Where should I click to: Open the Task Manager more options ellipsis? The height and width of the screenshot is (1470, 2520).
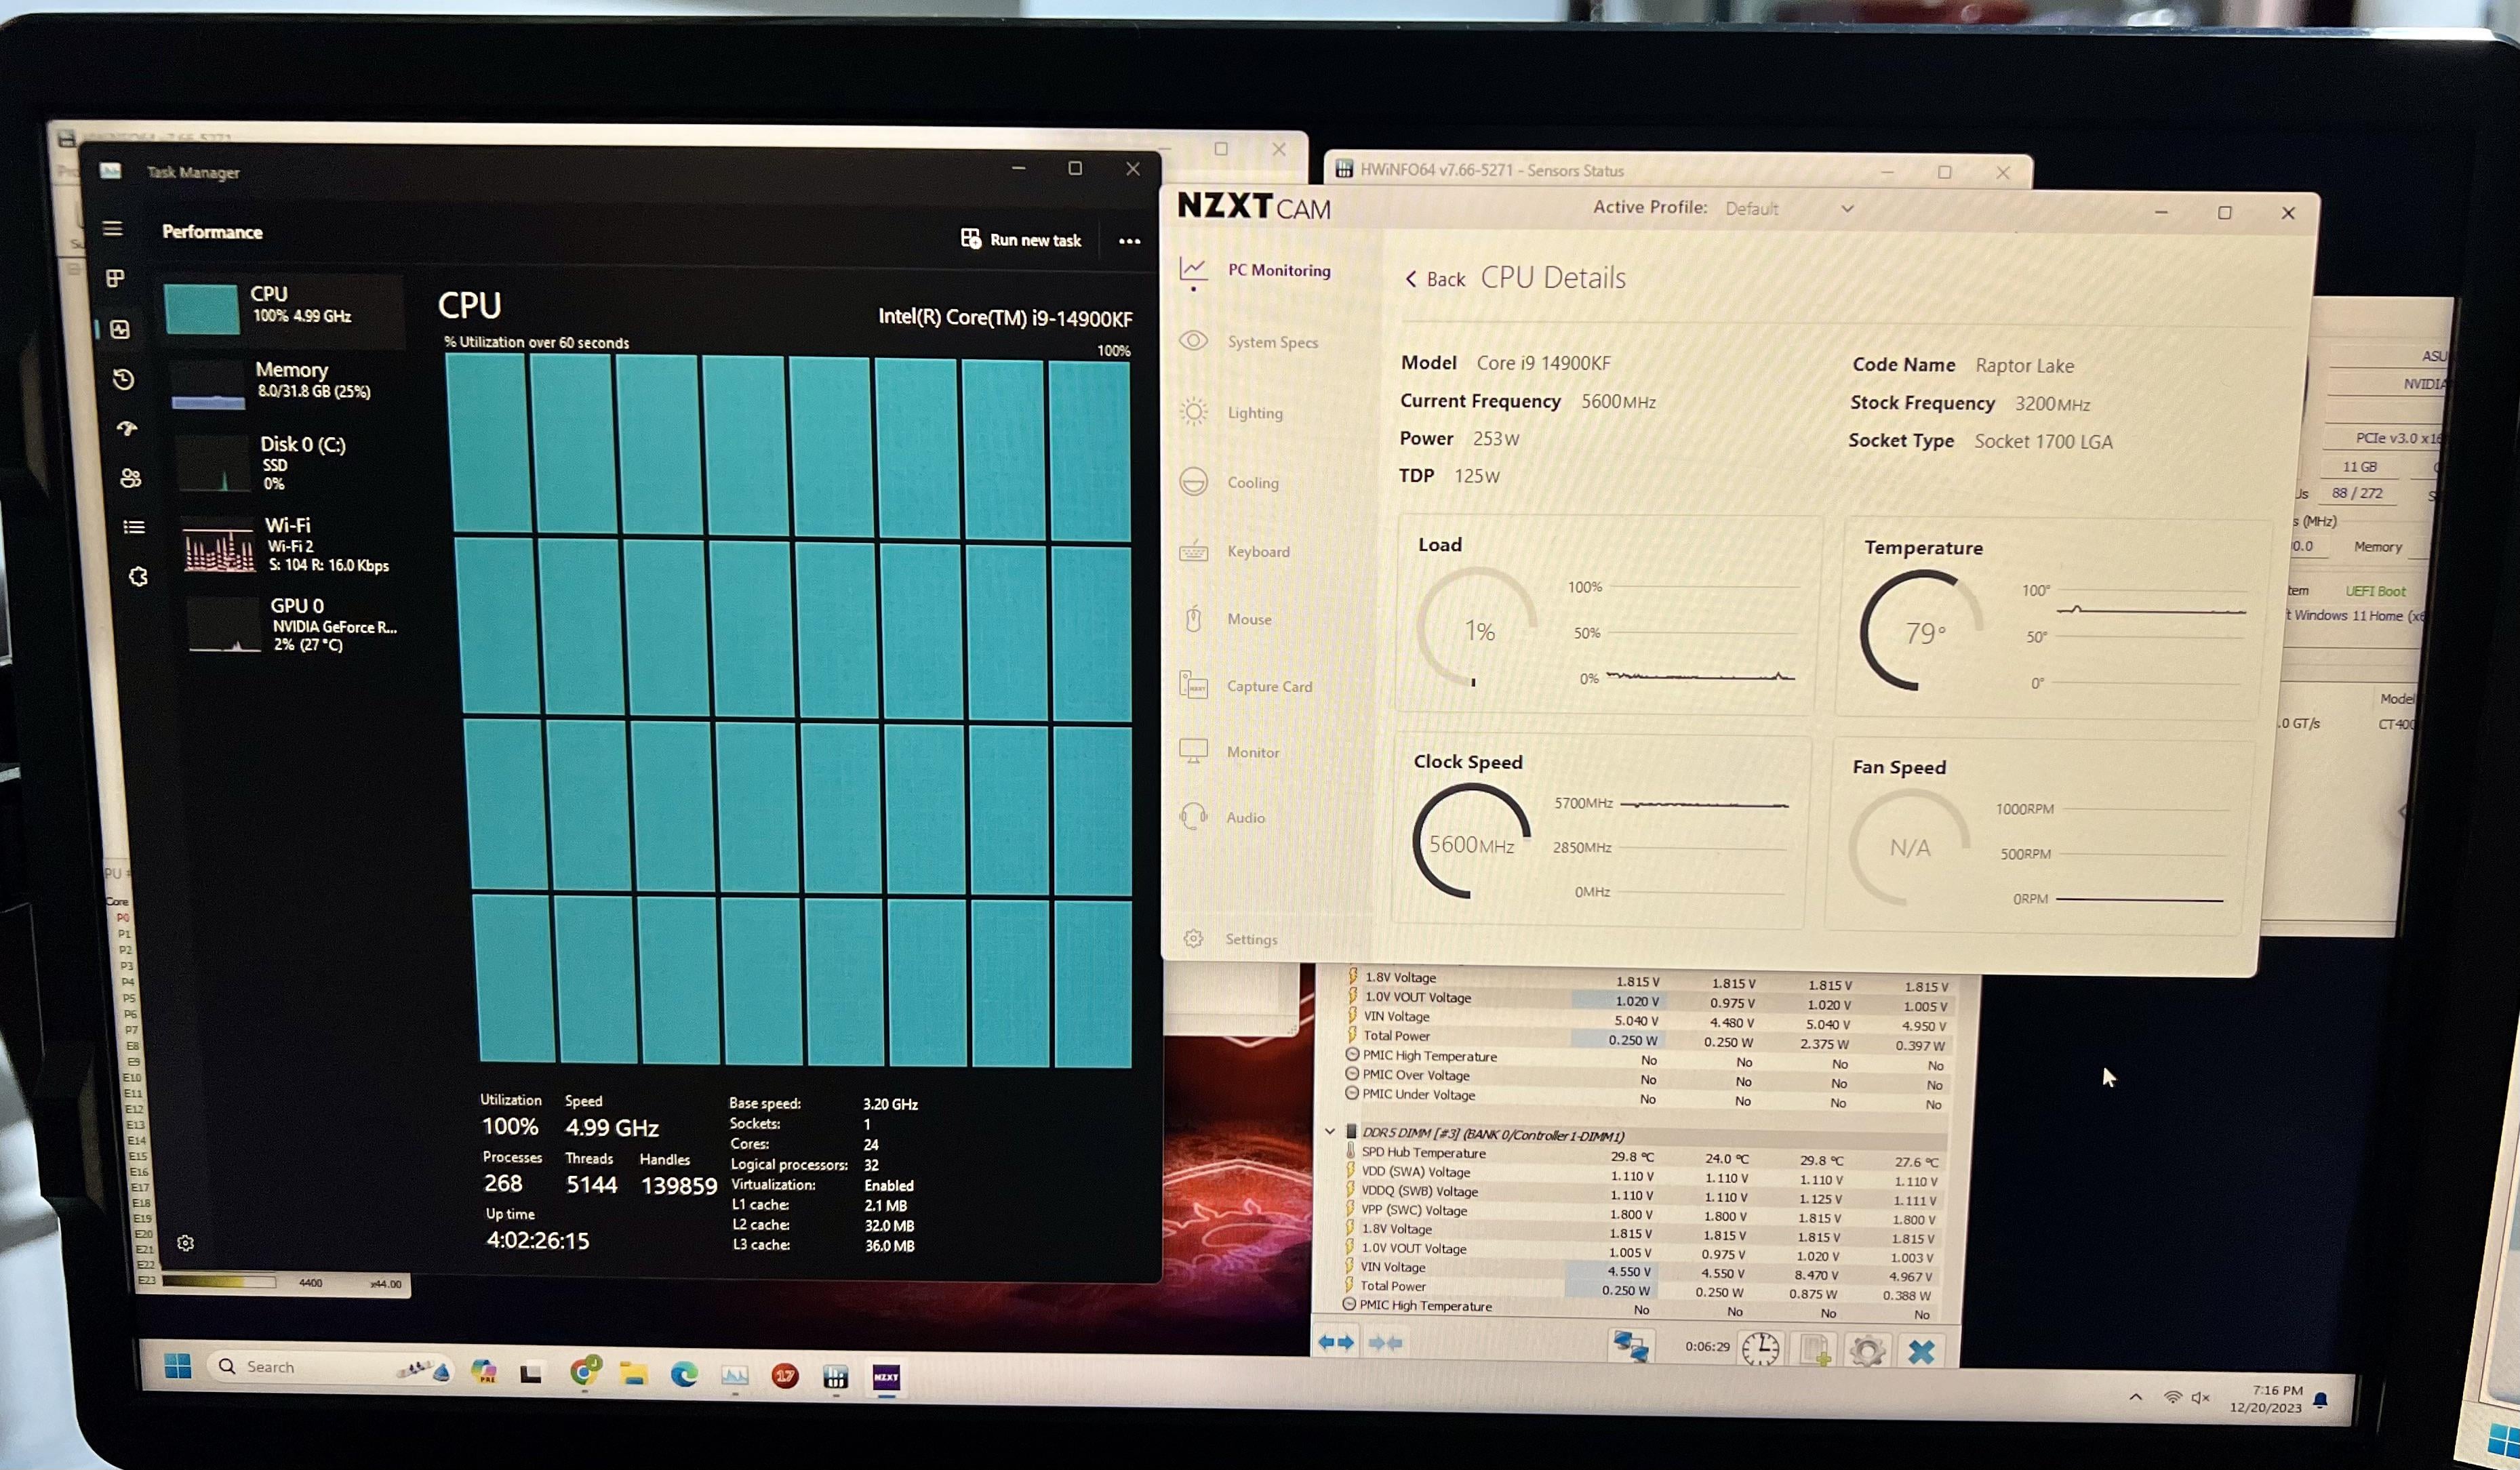tap(1129, 241)
